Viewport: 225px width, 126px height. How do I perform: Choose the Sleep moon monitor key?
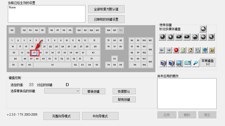tap(163, 63)
